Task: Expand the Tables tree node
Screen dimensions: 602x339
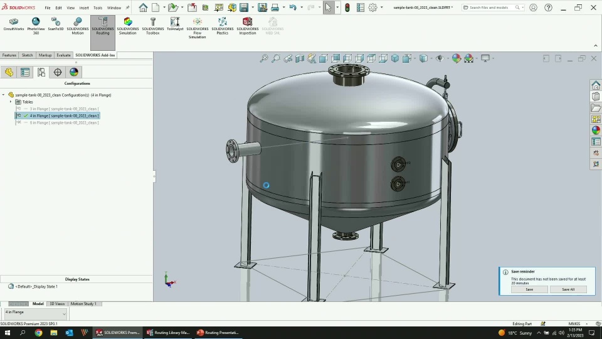Action: pos(11,102)
